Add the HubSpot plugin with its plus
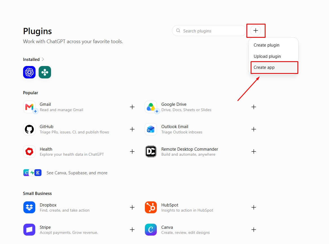 coord(254,207)
